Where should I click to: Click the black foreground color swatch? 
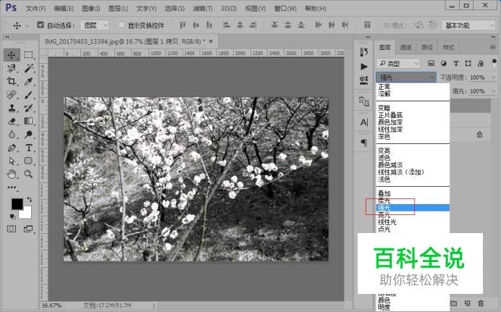click(x=16, y=204)
